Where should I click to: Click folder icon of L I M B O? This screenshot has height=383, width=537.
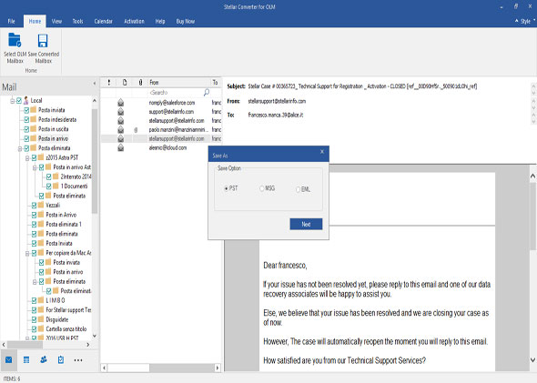tap(41, 300)
